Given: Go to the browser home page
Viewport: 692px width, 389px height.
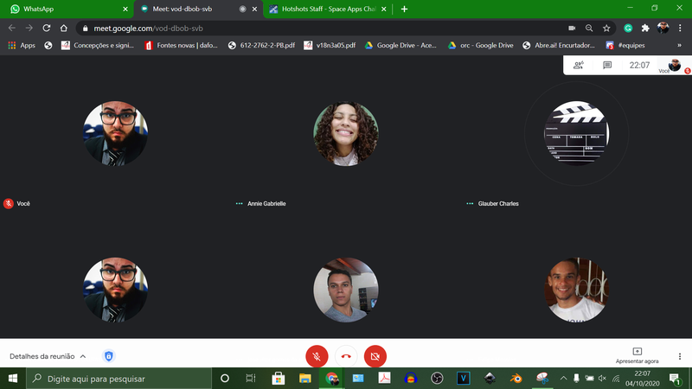Looking at the screenshot, I should pos(64,28).
